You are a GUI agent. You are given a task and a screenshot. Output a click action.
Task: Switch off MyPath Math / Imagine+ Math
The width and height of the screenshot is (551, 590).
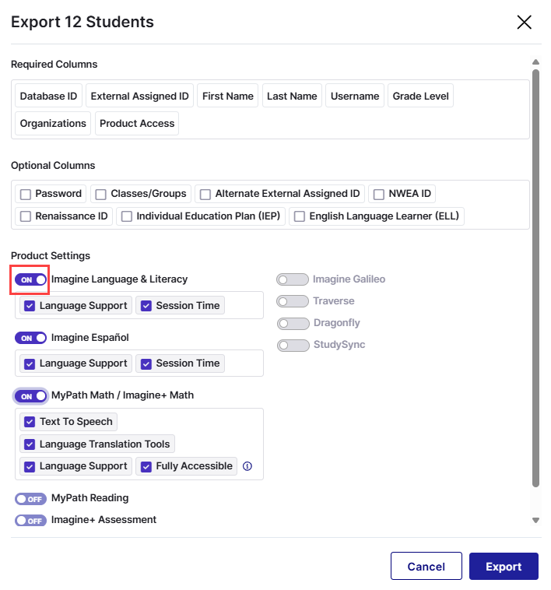[x=31, y=395]
